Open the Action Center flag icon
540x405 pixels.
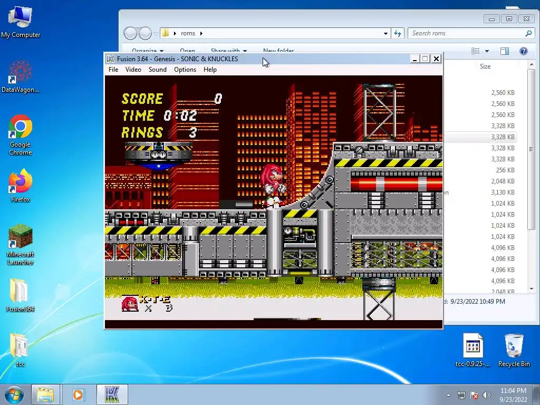click(474, 395)
